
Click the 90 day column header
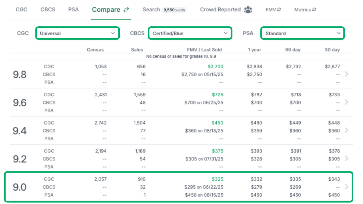[293, 50]
